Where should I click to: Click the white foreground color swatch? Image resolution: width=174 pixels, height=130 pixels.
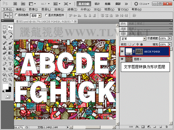click(x=6, y=86)
